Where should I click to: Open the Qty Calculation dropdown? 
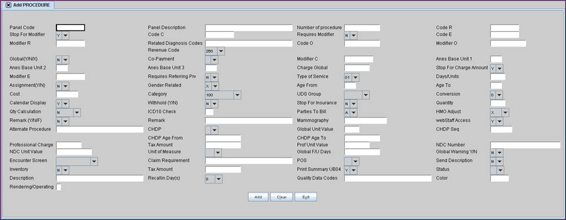pyautogui.click(x=77, y=112)
